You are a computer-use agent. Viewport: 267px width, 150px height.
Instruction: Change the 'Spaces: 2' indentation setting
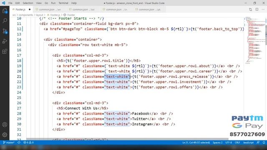pyautogui.click(x=217, y=142)
